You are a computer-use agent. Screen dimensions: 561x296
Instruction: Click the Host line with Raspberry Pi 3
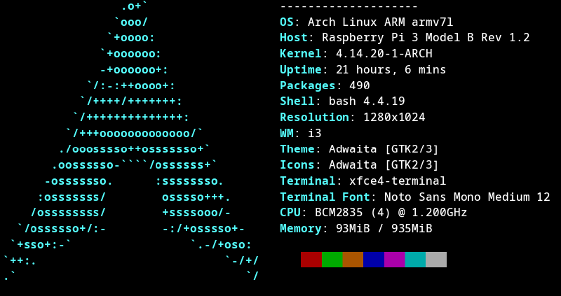(x=405, y=38)
